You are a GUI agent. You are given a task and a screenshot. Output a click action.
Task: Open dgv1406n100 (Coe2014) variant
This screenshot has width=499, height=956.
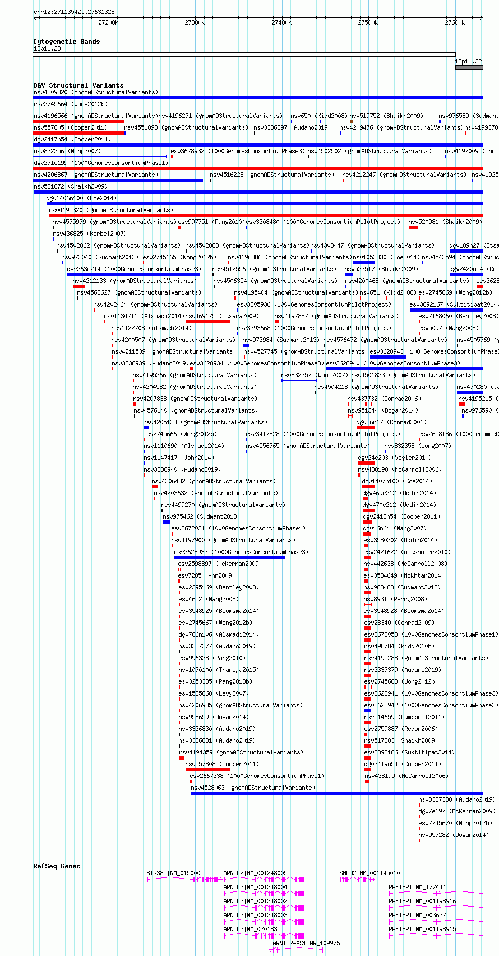click(x=82, y=198)
